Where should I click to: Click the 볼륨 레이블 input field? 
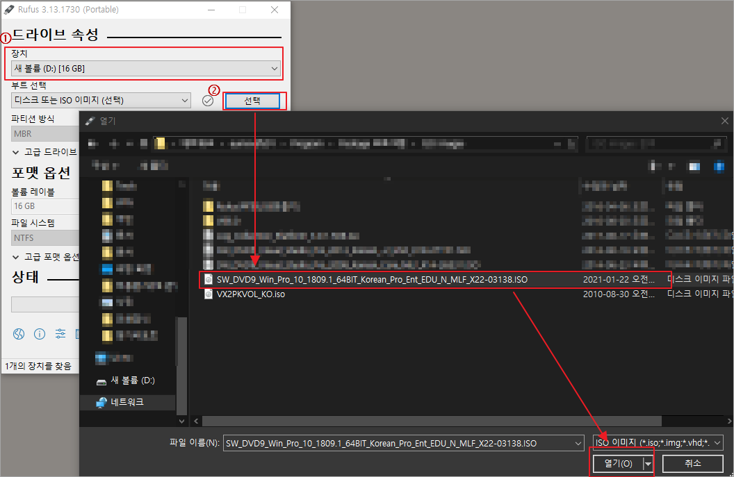[45, 206]
